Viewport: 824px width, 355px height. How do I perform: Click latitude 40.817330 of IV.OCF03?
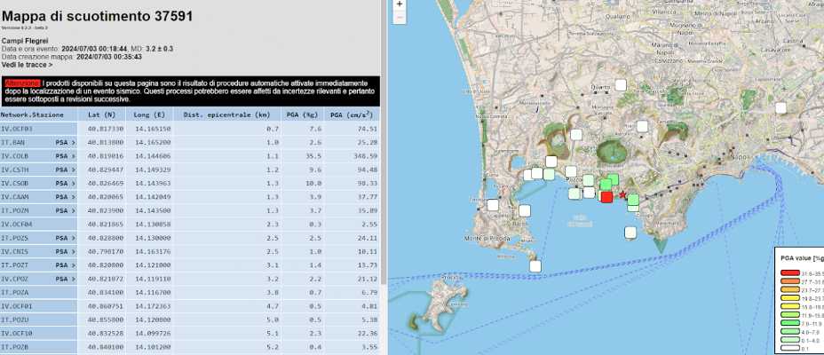point(107,129)
